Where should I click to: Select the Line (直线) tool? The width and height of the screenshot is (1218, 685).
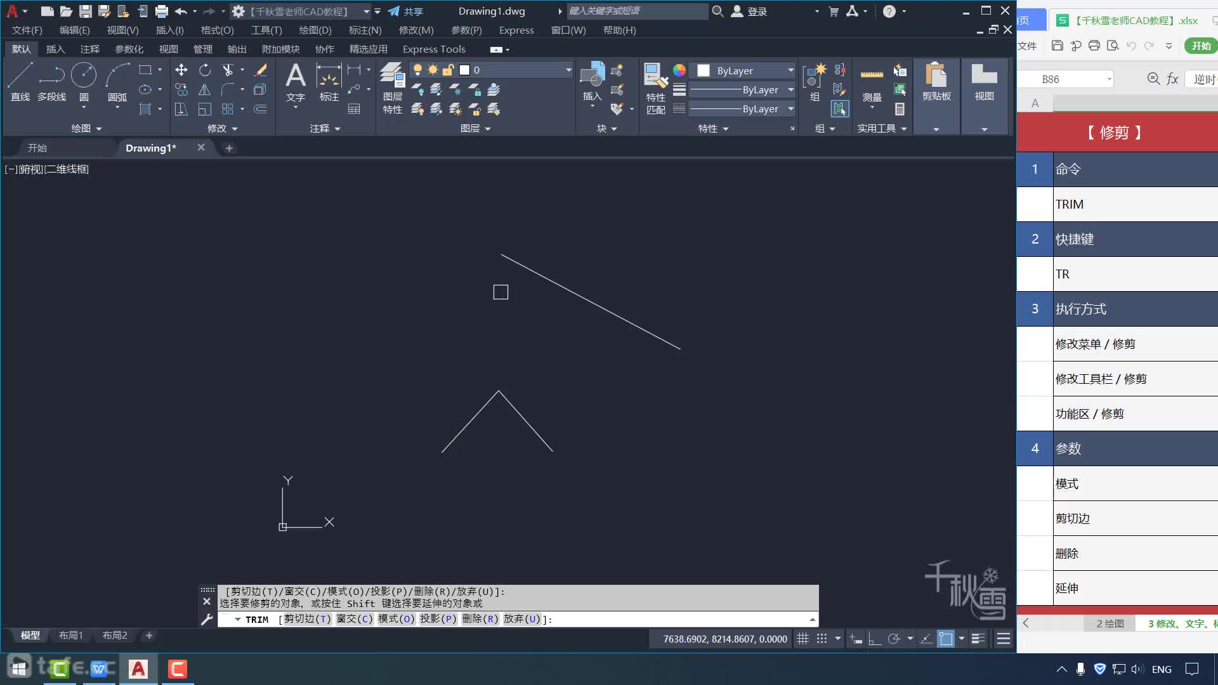tap(20, 82)
